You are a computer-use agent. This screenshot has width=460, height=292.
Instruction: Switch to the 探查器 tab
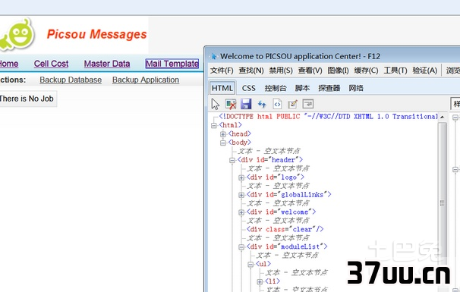coord(329,88)
